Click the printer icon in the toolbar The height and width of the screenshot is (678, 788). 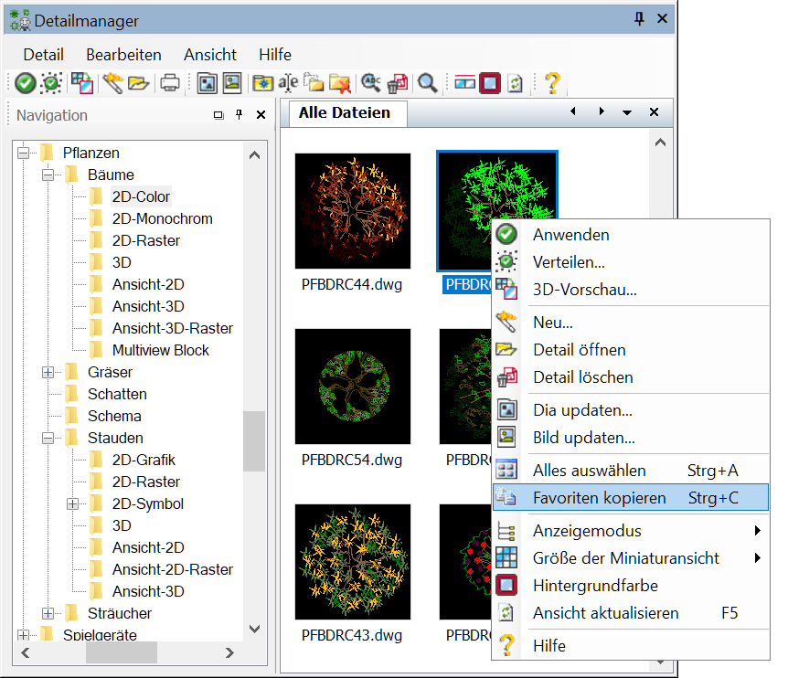tap(170, 83)
